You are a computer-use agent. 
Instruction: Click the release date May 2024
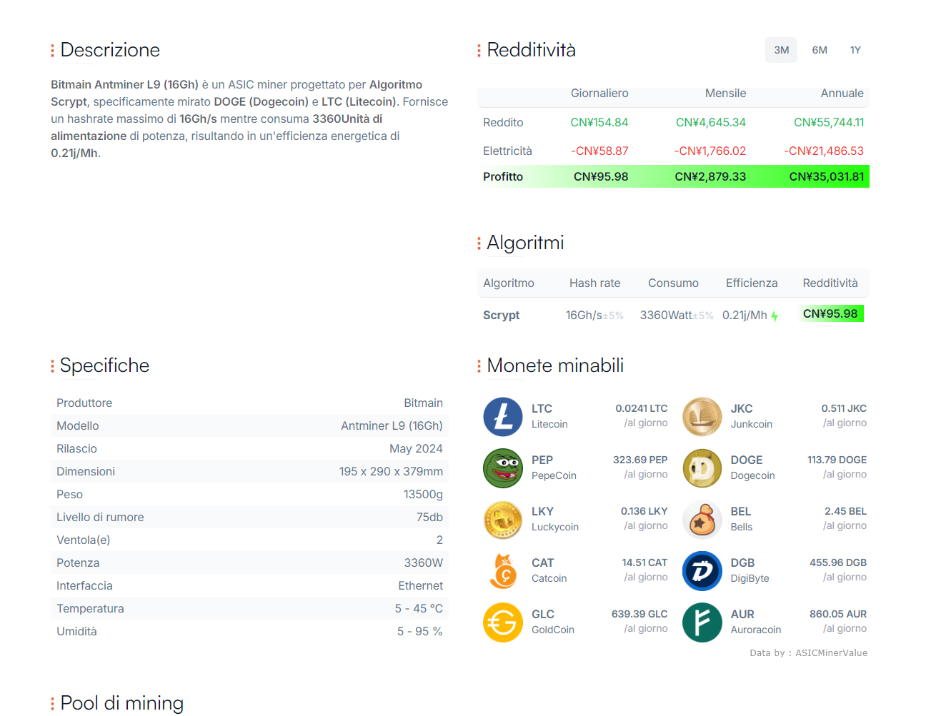pos(416,448)
